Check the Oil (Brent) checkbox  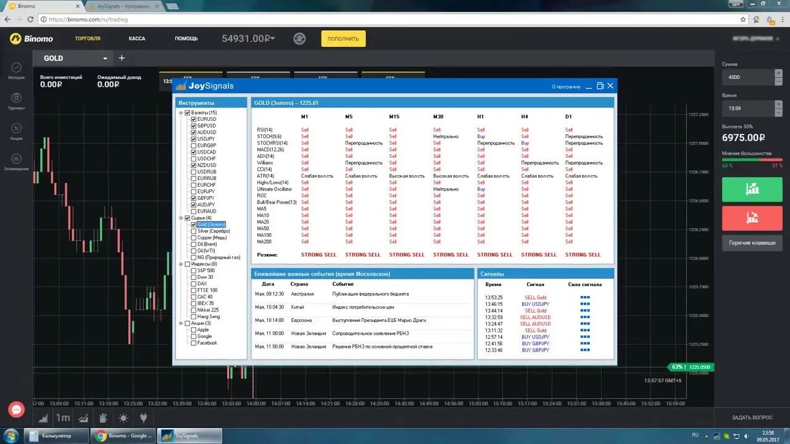pyautogui.click(x=194, y=244)
